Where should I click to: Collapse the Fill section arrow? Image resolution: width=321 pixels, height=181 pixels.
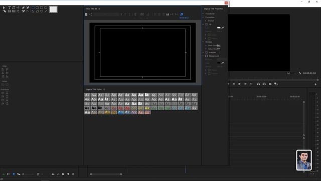click(203, 24)
